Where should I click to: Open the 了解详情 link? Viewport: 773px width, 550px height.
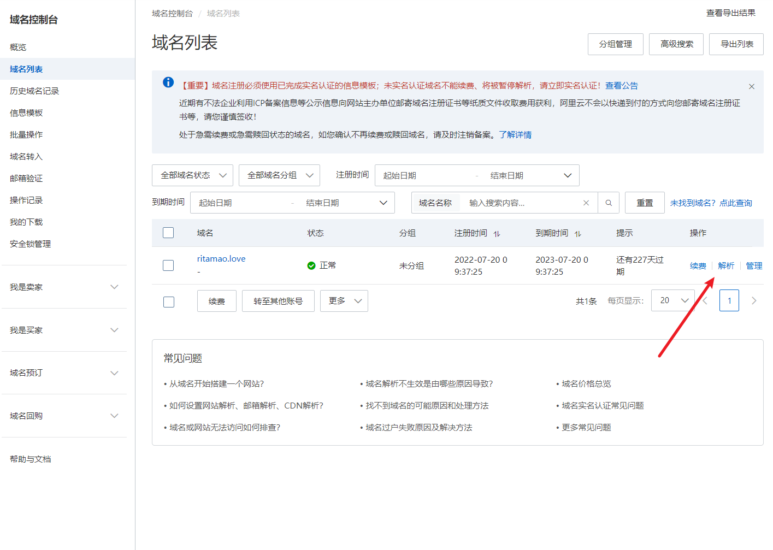click(515, 135)
